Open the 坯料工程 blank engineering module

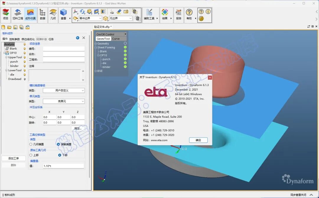18,15
